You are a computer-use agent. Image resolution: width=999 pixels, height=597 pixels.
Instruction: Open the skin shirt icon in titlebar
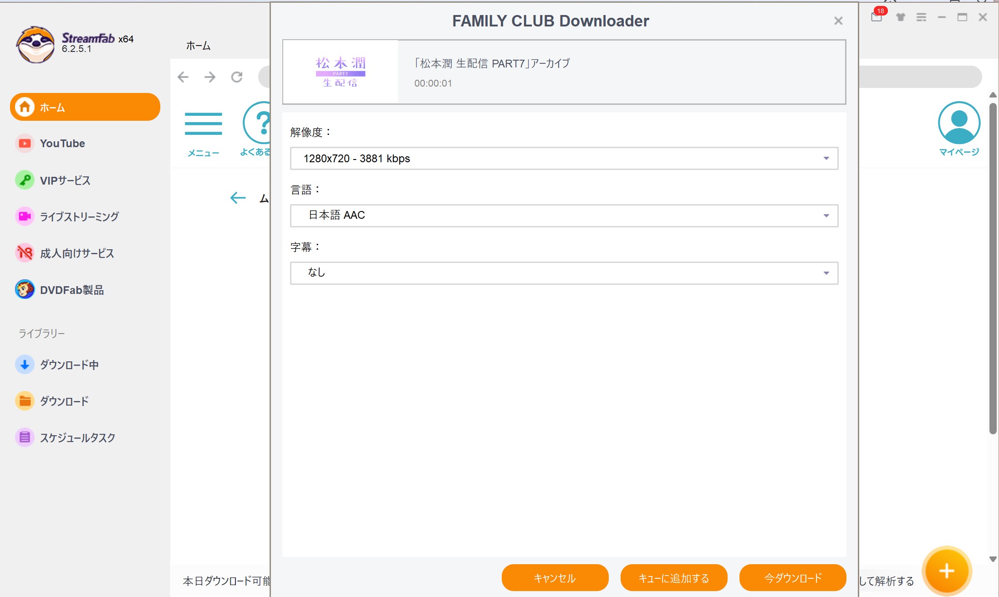point(900,17)
